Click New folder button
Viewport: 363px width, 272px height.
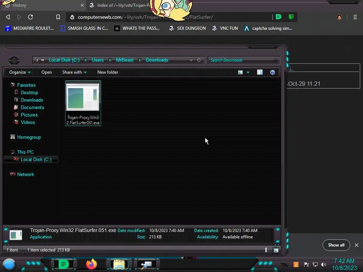(108, 72)
